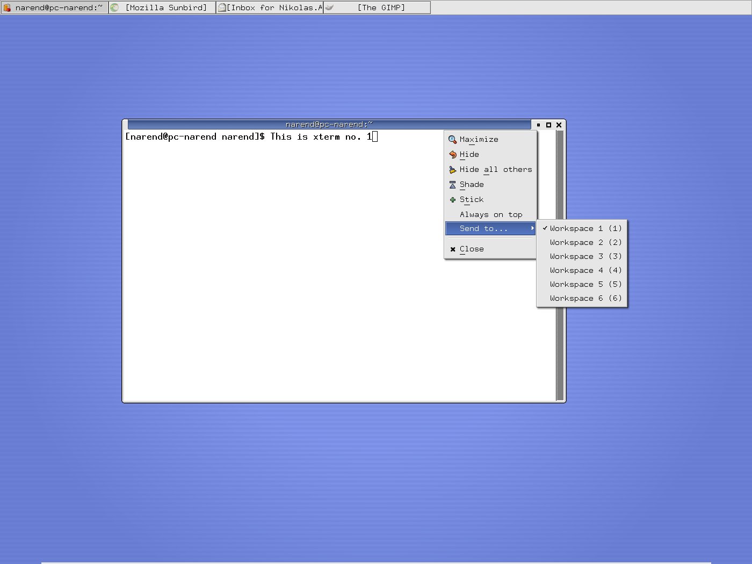The width and height of the screenshot is (752, 564).
Task: Activate narend@pc-narend taskbar button
Action: point(55,8)
